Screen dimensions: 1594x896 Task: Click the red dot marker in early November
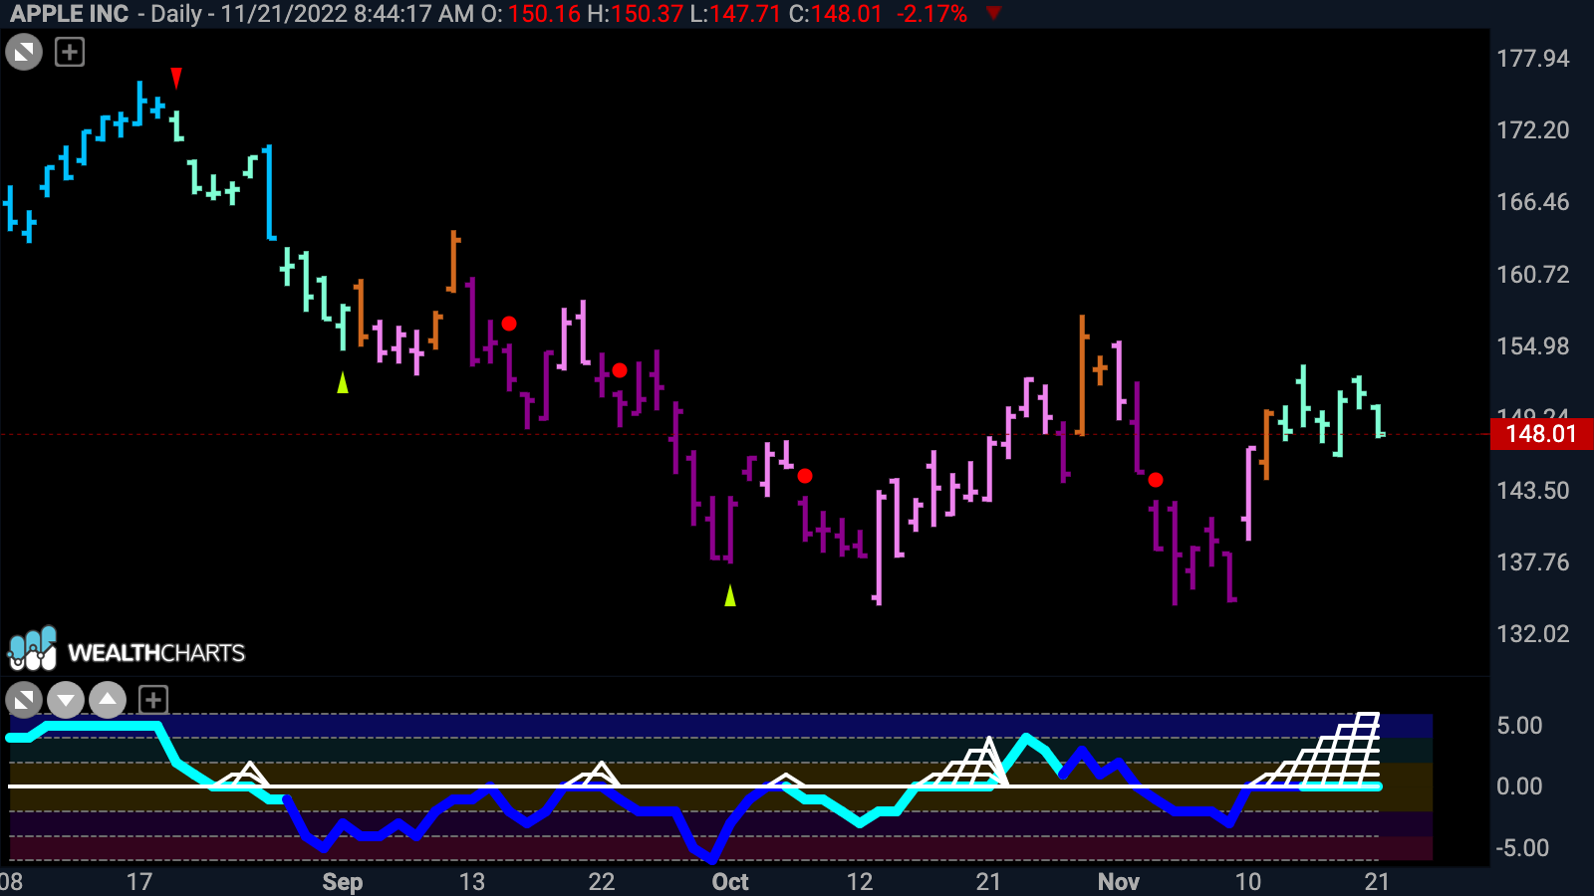pyautogui.click(x=1156, y=480)
